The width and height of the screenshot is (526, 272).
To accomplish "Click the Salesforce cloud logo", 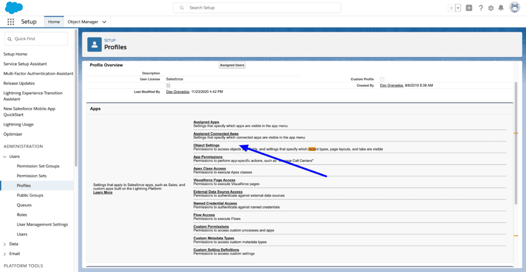I will click(x=14, y=7).
